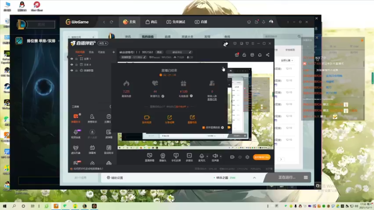Open the 直播 tab in WeGame top bar
Image resolution: width=374 pixels, height=210 pixels.
(x=201, y=22)
